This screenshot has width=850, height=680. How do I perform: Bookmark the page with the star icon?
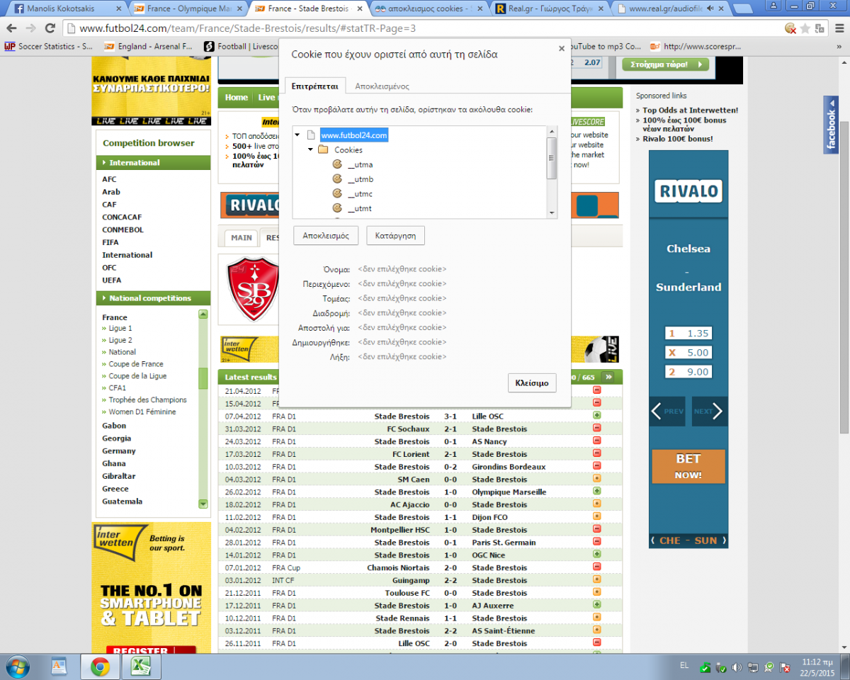pyautogui.click(x=805, y=28)
